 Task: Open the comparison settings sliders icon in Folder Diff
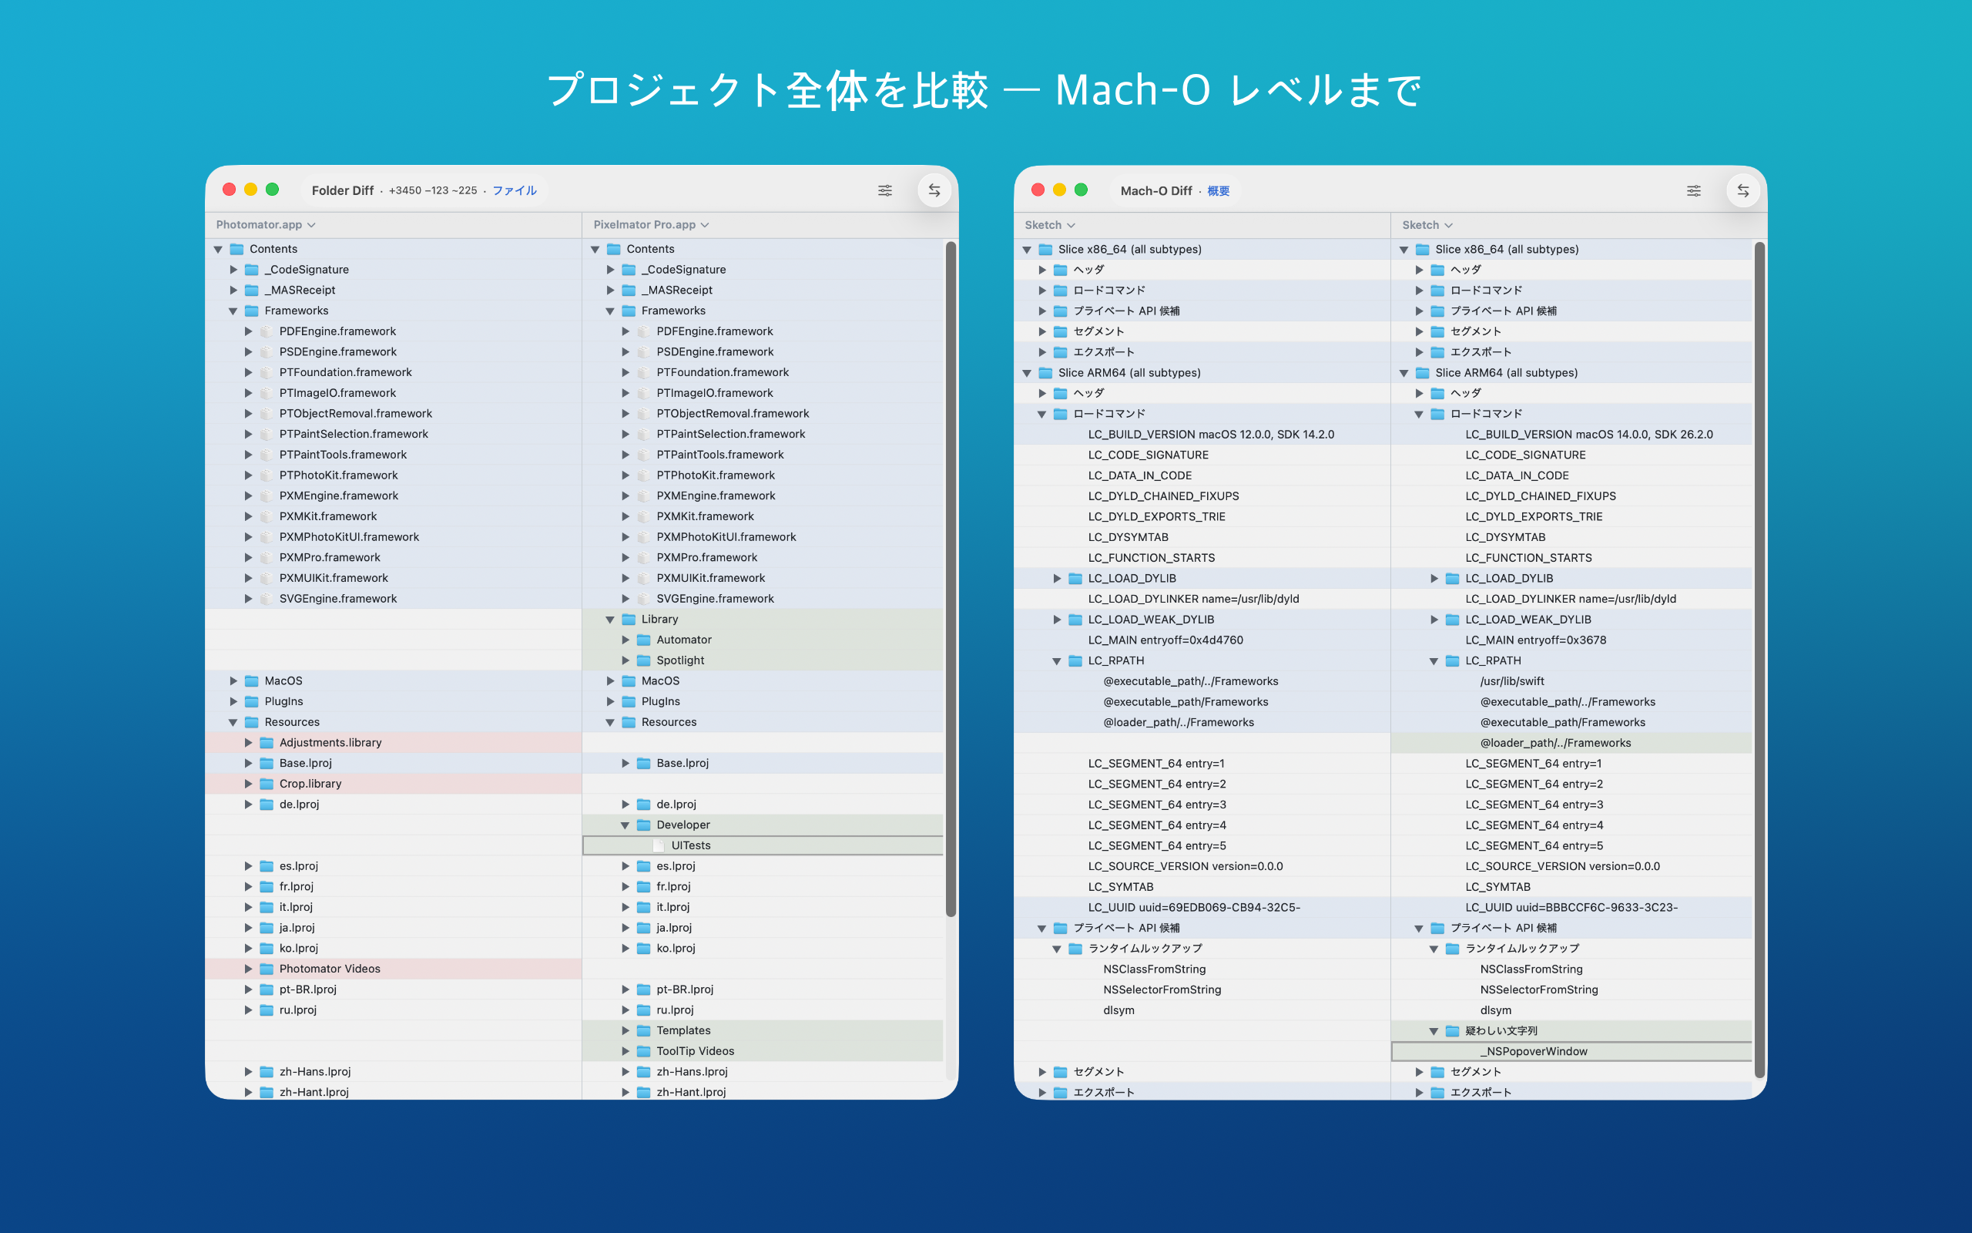point(885,190)
